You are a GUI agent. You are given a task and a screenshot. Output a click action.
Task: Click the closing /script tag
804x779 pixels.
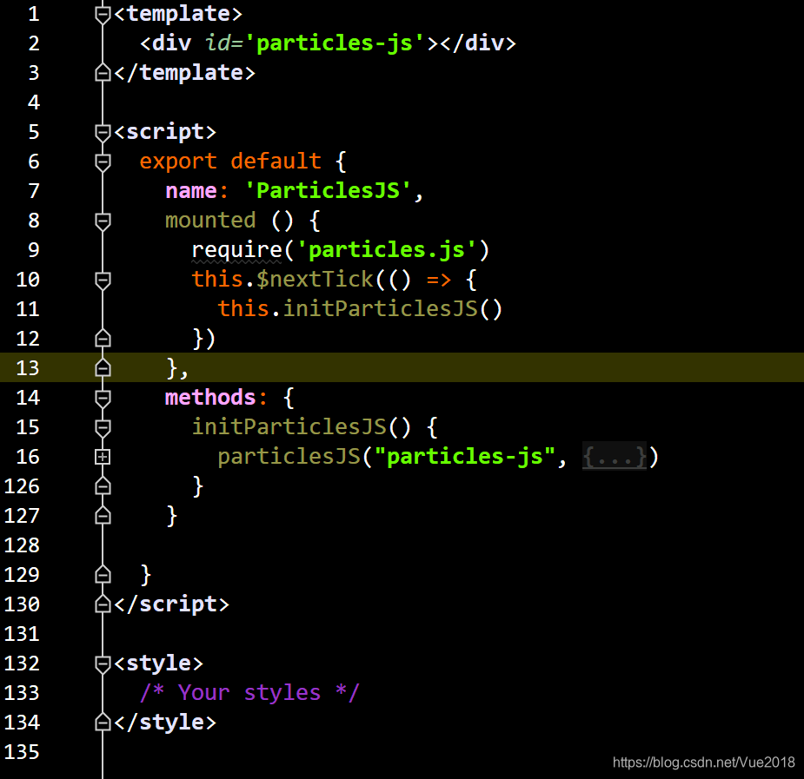[171, 604]
